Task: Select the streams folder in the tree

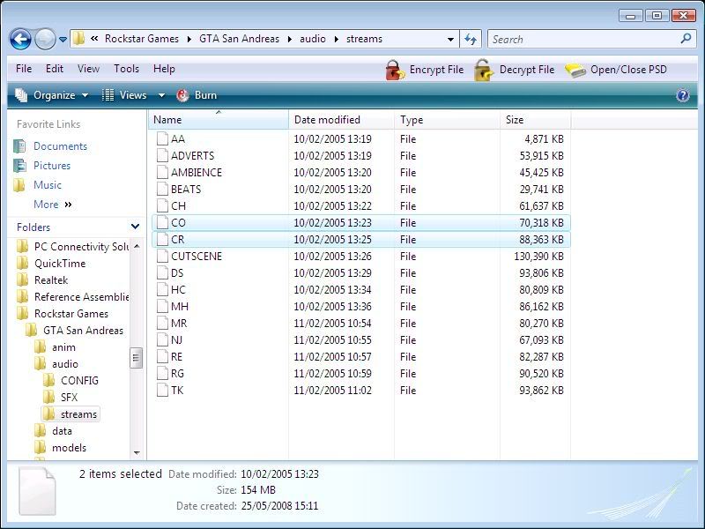Action: point(78,414)
